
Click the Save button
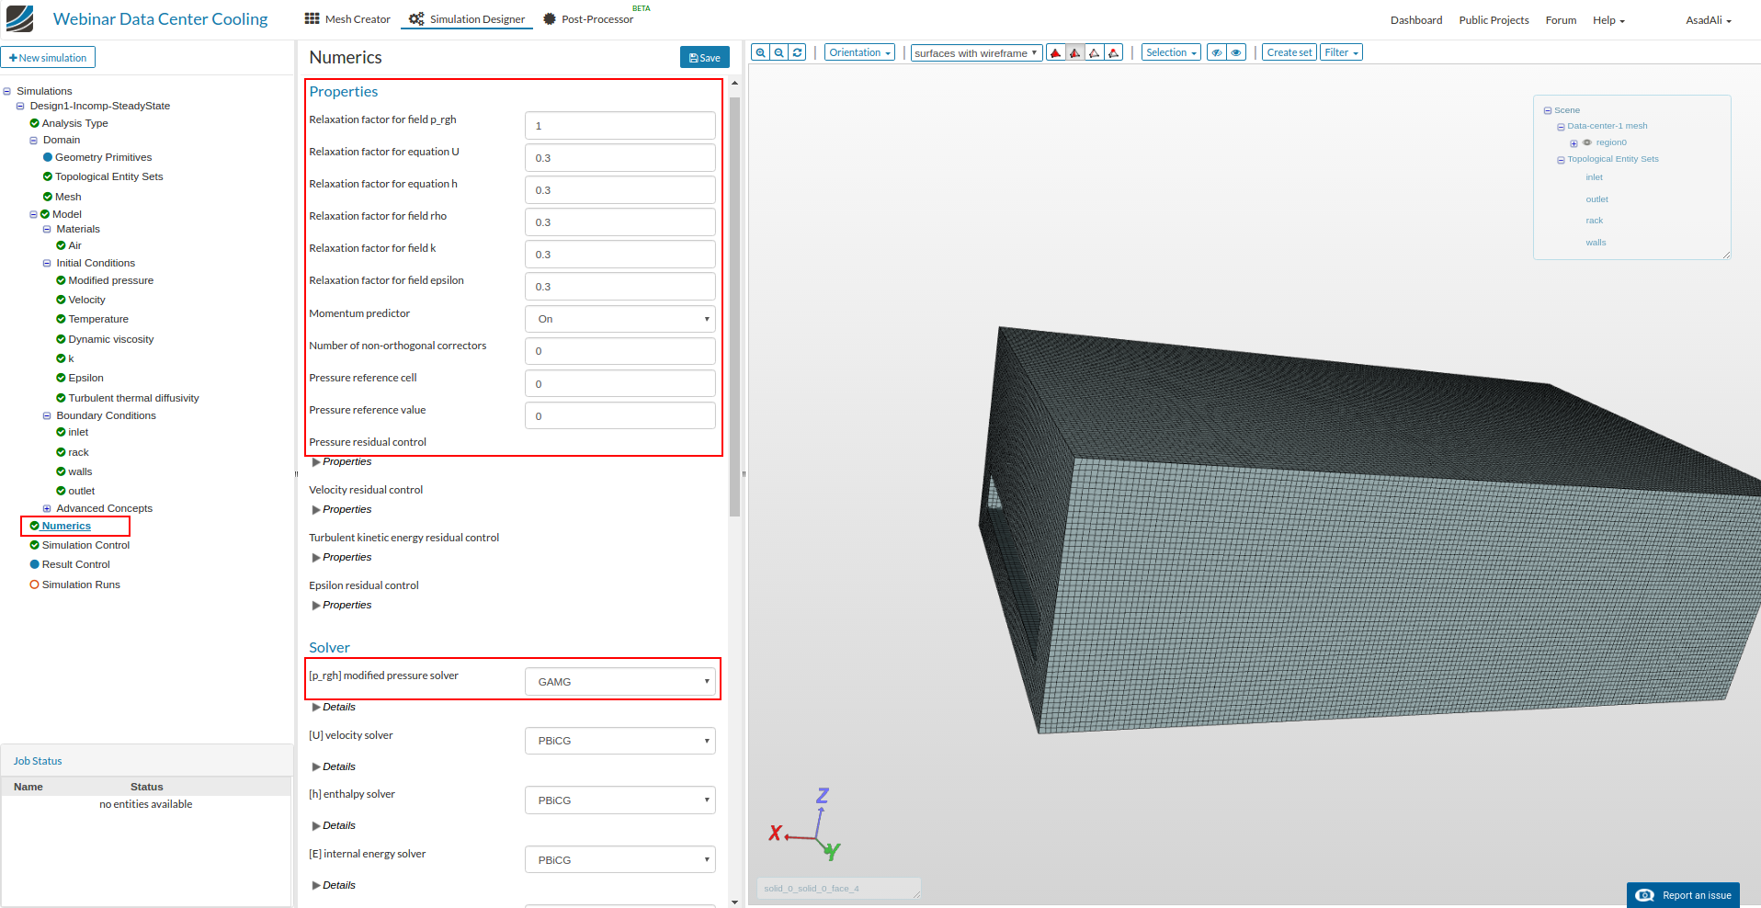coord(704,57)
